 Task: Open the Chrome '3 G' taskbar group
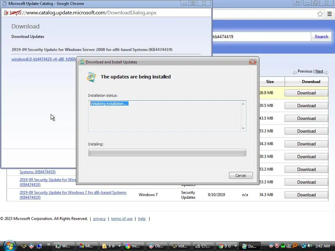click(x=224, y=246)
